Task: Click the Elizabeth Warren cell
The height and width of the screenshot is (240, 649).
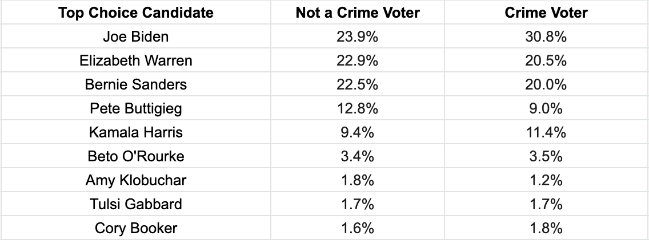Action: pos(136,60)
